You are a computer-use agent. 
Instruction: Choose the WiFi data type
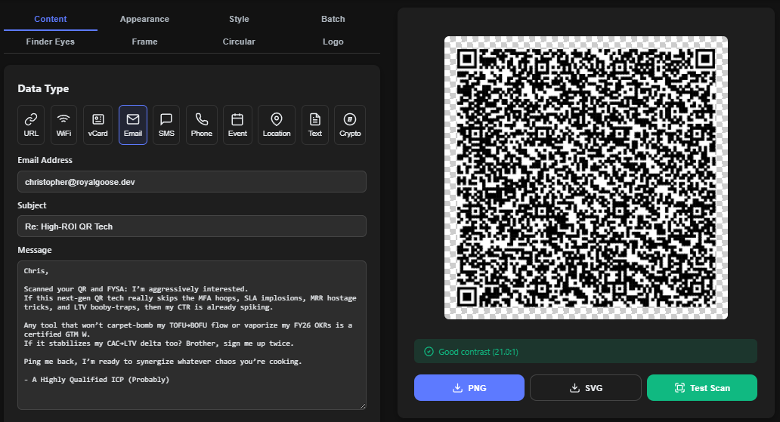pyautogui.click(x=63, y=125)
